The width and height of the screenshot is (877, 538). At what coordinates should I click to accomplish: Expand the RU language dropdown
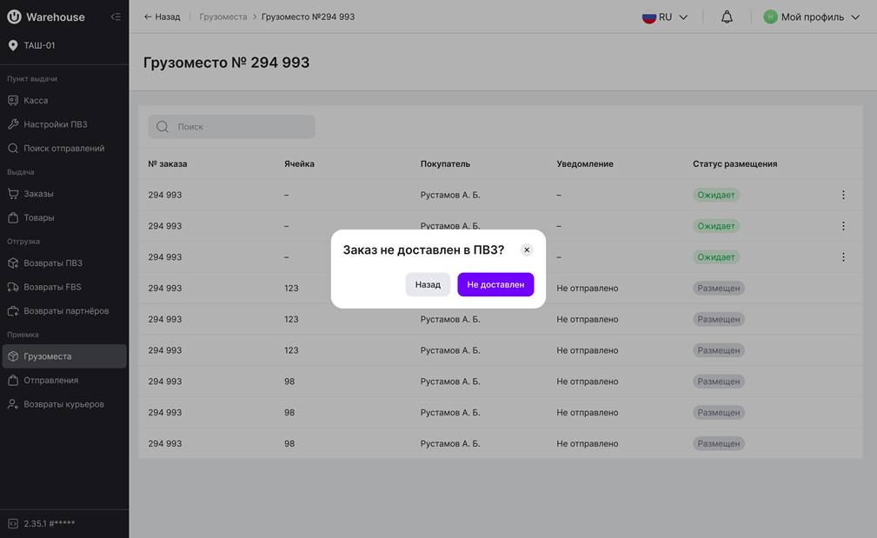click(666, 17)
